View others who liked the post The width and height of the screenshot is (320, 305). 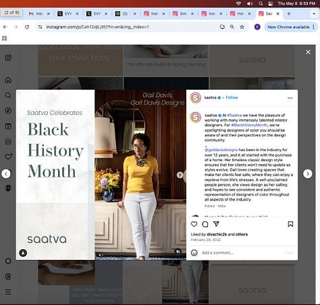242,234
